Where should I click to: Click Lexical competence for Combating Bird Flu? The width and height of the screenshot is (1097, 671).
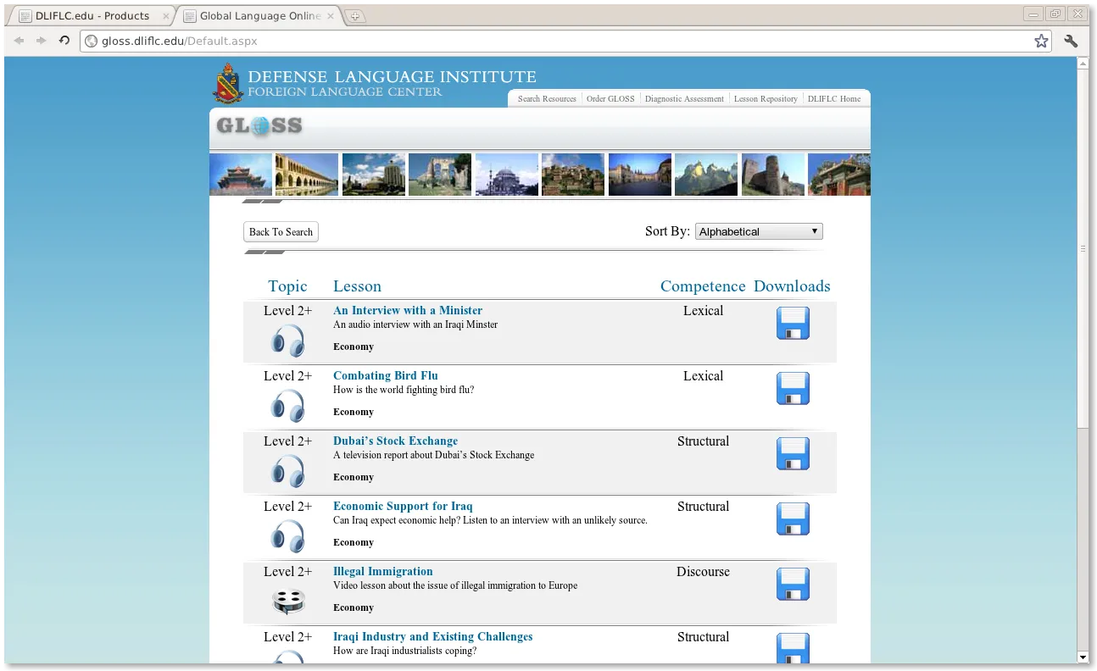pyautogui.click(x=703, y=376)
